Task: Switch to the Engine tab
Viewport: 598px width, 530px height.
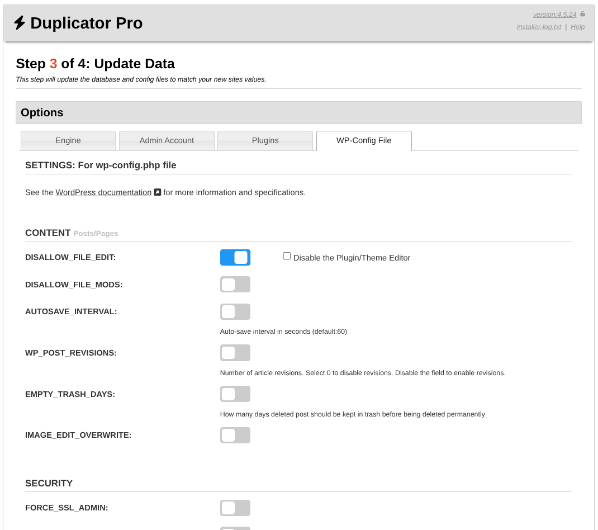Action: (x=68, y=140)
